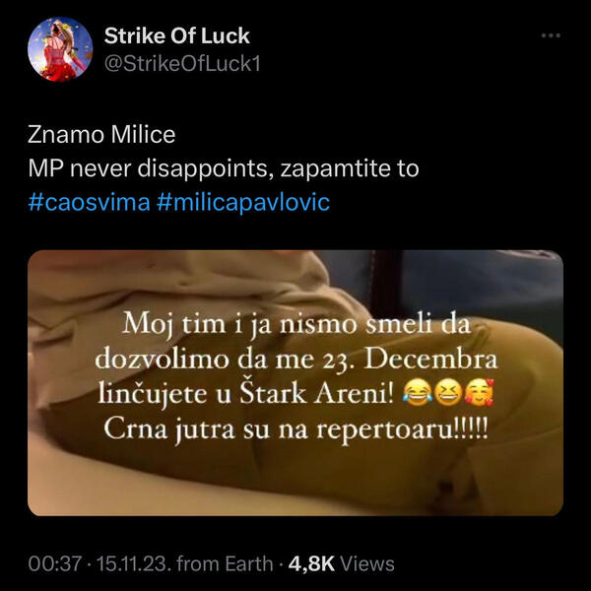Select the MP never disappoints text line
This screenshot has height=591, width=591.
(224, 168)
